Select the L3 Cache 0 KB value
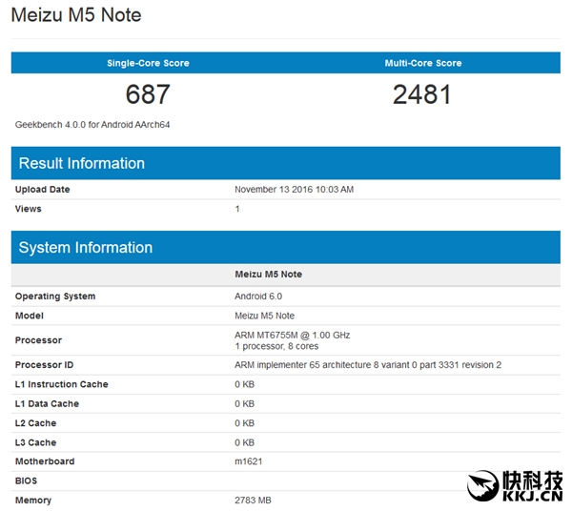 coord(244,442)
